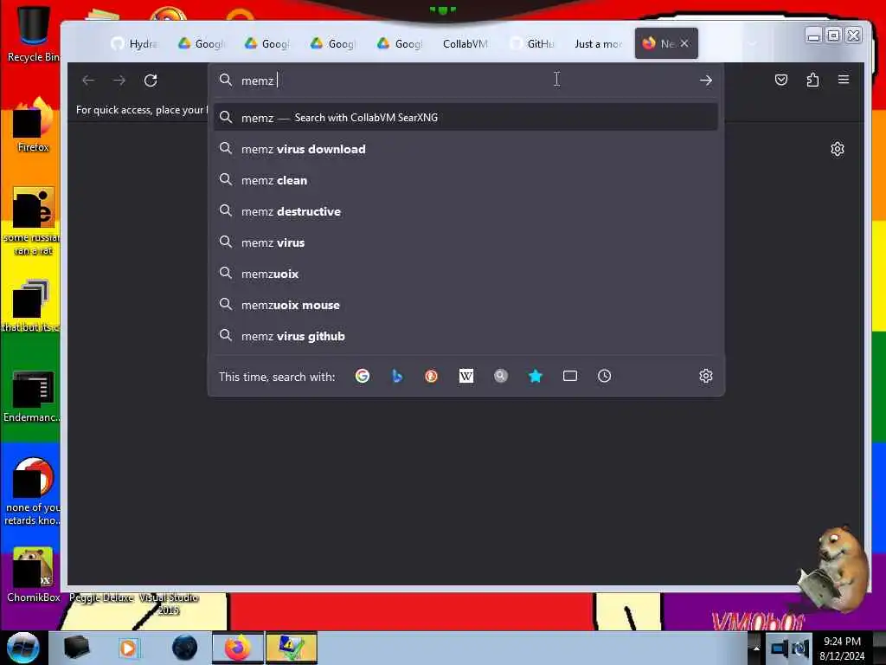
Task: Open the list all tabs dropdown
Action: point(752,43)
